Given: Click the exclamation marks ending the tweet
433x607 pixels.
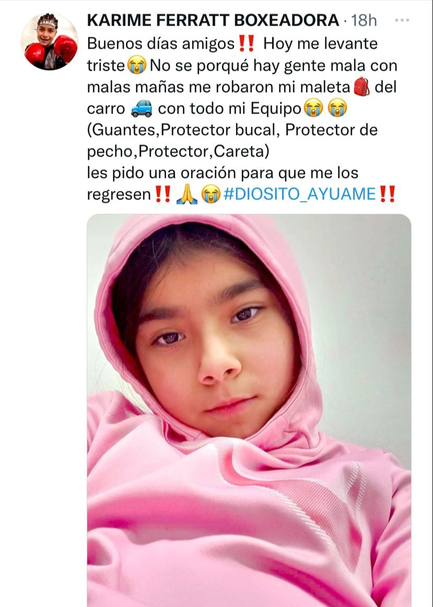Looking at the screenshot, I should [x=388, y=194].
